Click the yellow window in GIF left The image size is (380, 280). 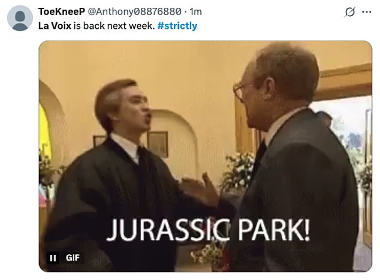coord(44,132)
